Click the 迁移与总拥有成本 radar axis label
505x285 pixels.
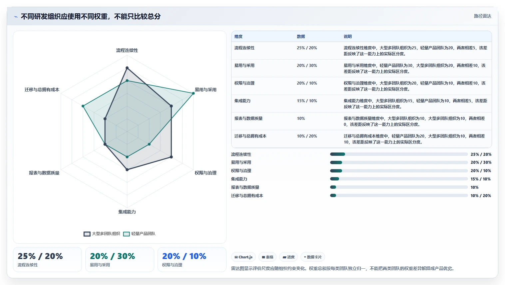[x=42, y=90]
